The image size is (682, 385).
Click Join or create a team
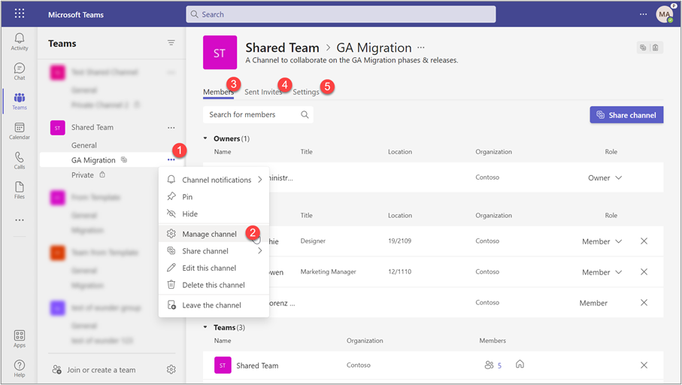(101, 370)
